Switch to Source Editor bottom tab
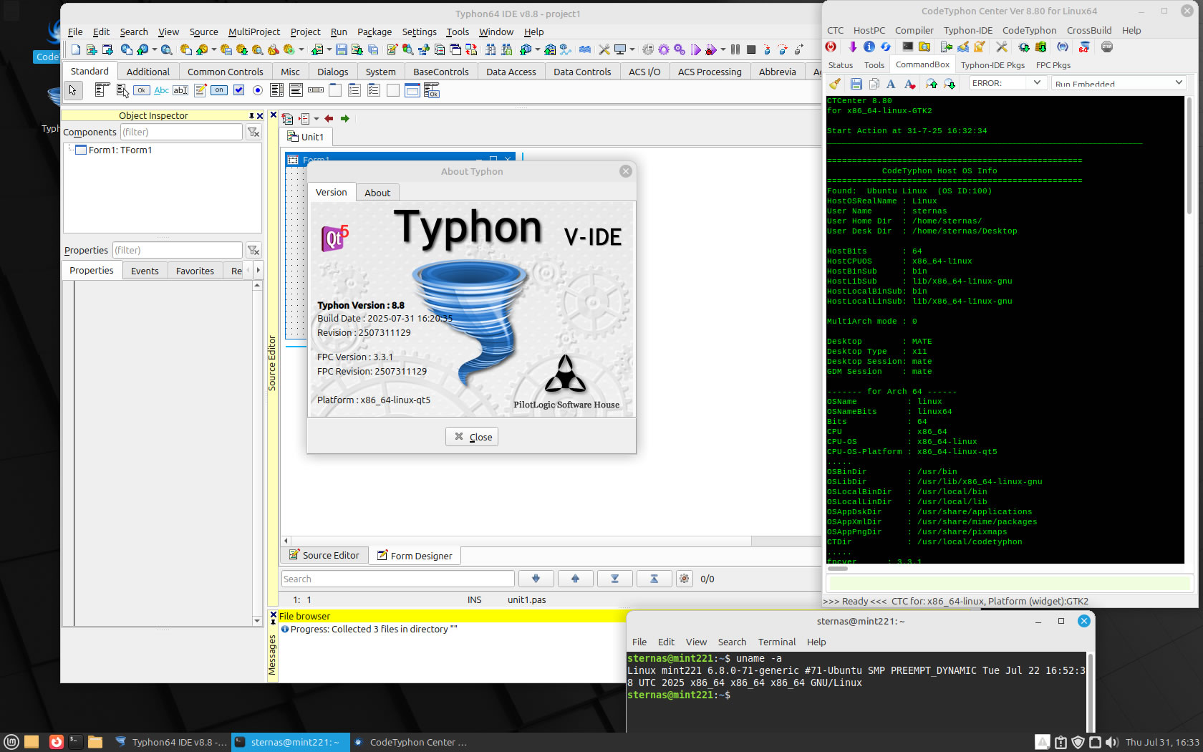 coord(324,555)
